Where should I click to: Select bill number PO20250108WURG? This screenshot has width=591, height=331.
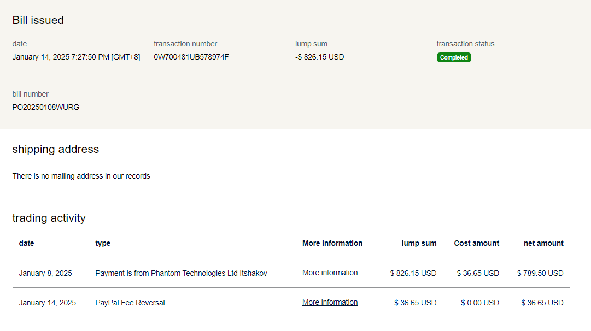pos(46,107)
